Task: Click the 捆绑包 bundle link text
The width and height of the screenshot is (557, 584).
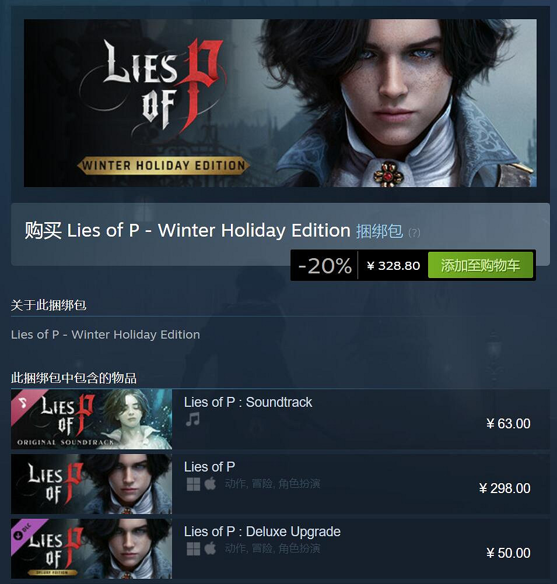Action: (x=379, y=231)
